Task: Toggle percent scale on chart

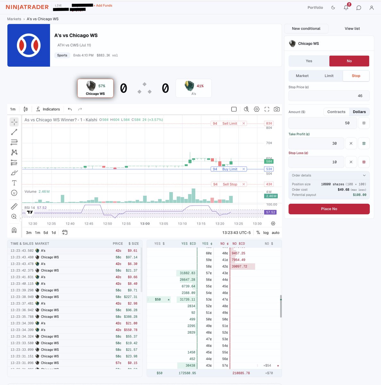Action: pyautogui.click(x=258, y=233)
